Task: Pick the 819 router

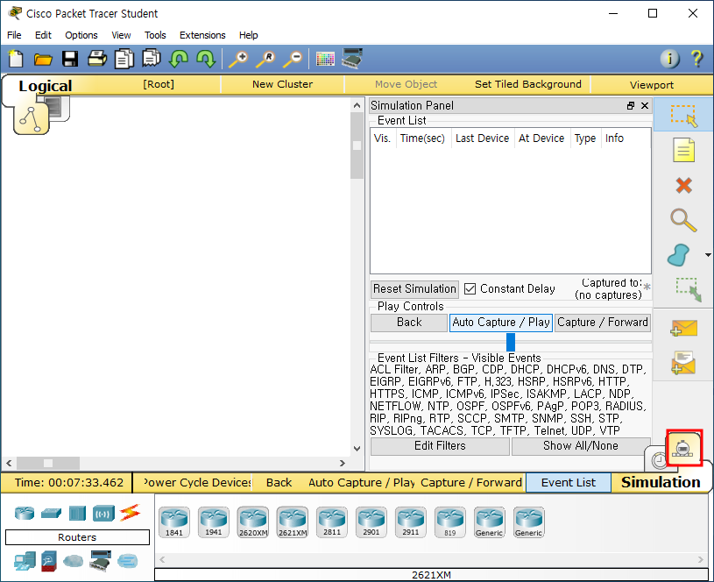Action: (x=450, y=522)
